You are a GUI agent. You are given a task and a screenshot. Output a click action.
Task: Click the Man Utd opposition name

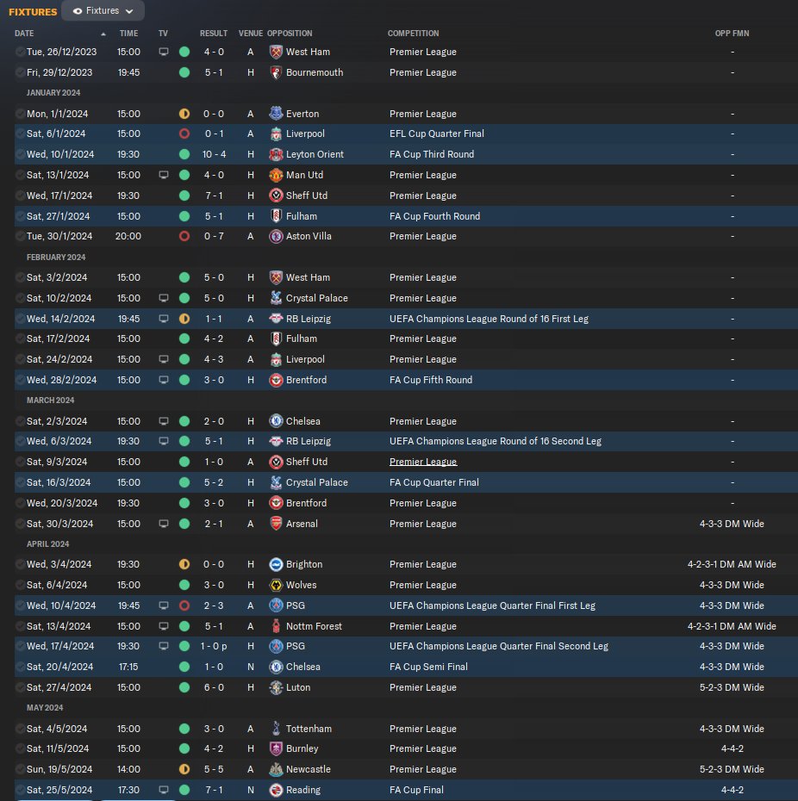pyautogui.click(x=305, y=175)
